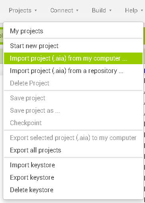Image resolution: width=145 pixels, height=203 pixels.
Task: Click the Build dropdown arrow
Action: tap(110, 10)
